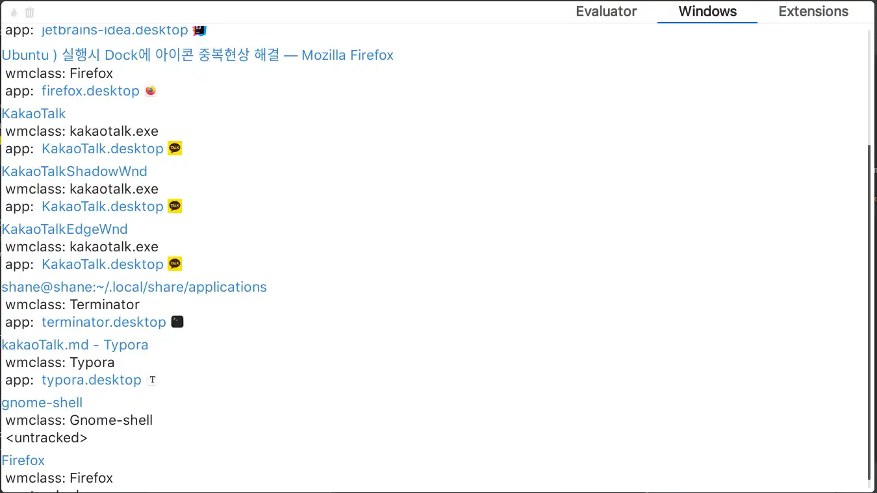The image size is (877, 493).
Task: Click the KakaoTalk icon under KakaoTalkShadowWnd
Action: 175,207
